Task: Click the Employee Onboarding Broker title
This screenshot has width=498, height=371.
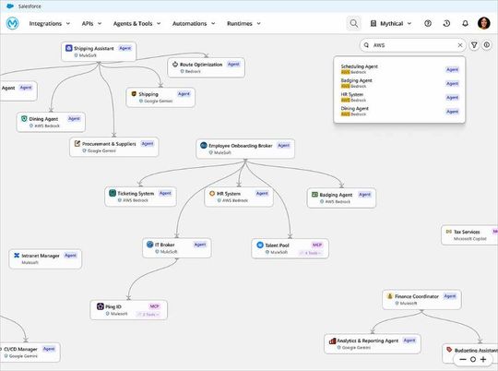Action: point(241,146)
